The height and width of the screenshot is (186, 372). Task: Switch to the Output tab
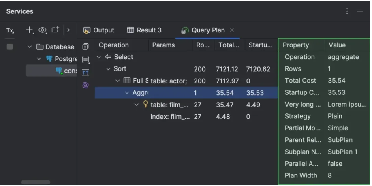[99, 30]
